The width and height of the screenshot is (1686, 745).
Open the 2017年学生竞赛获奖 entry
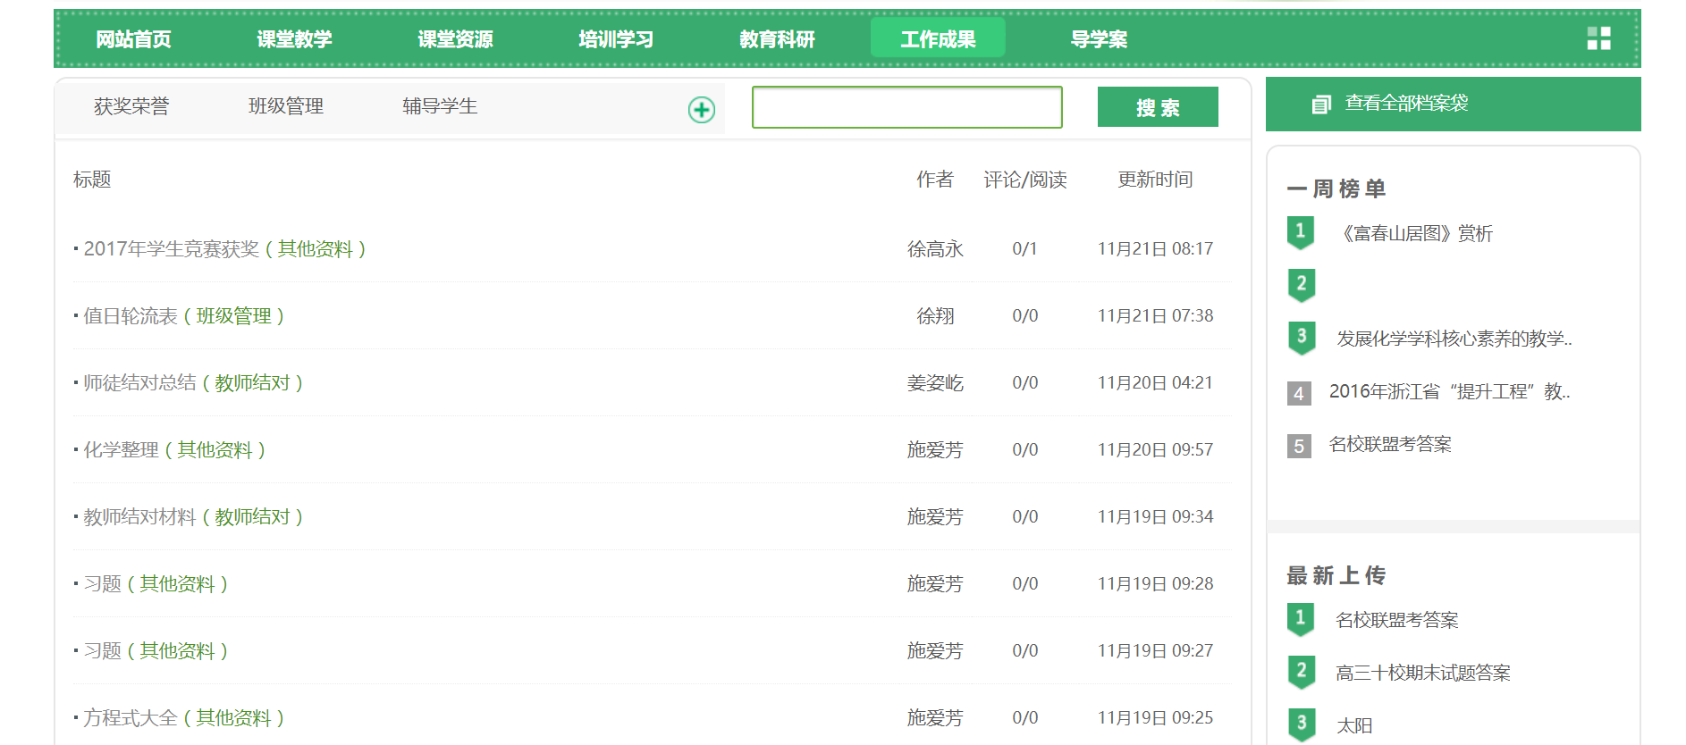pyautogui.click(x=171, y=249)
